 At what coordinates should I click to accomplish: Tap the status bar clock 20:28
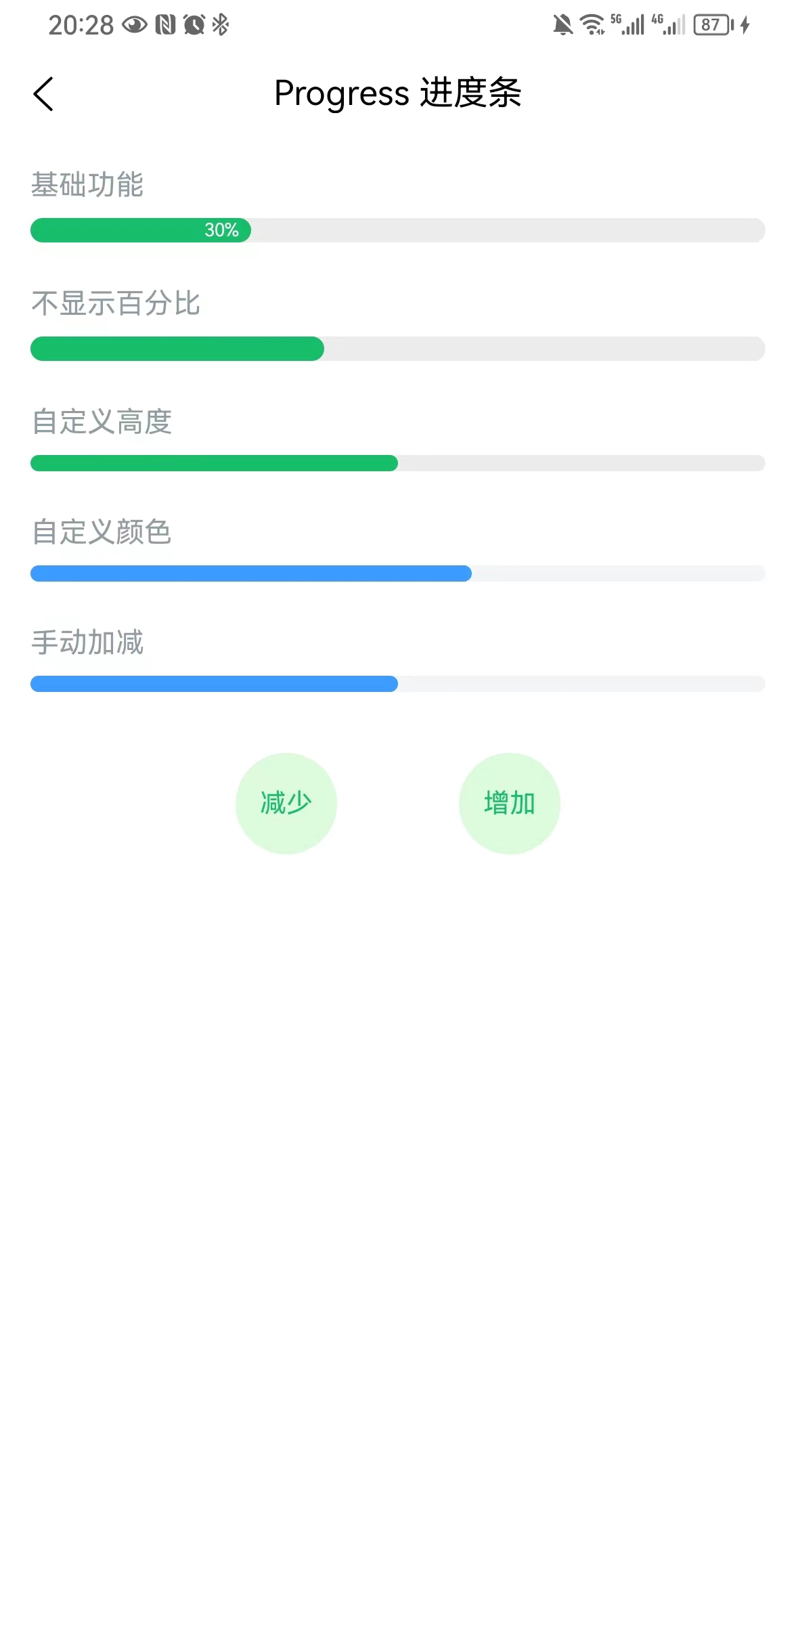click(81, 26)
